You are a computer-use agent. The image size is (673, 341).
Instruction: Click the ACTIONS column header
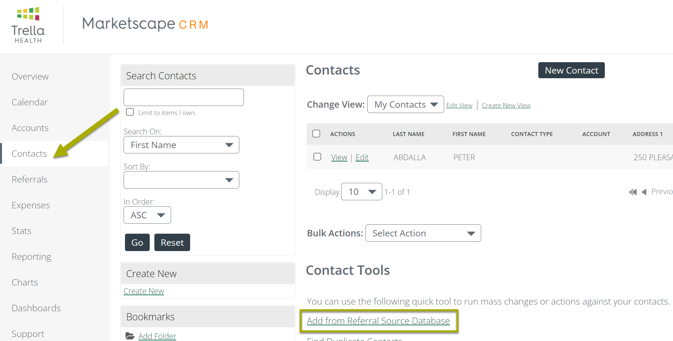click(x=343, y=134)
